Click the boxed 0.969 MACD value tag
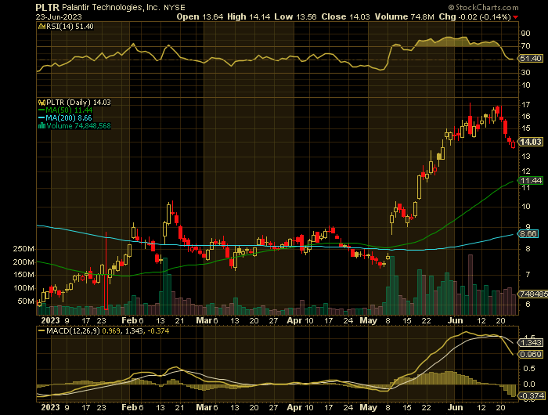The height and width of the screenshot is (415, 548). 531,355
